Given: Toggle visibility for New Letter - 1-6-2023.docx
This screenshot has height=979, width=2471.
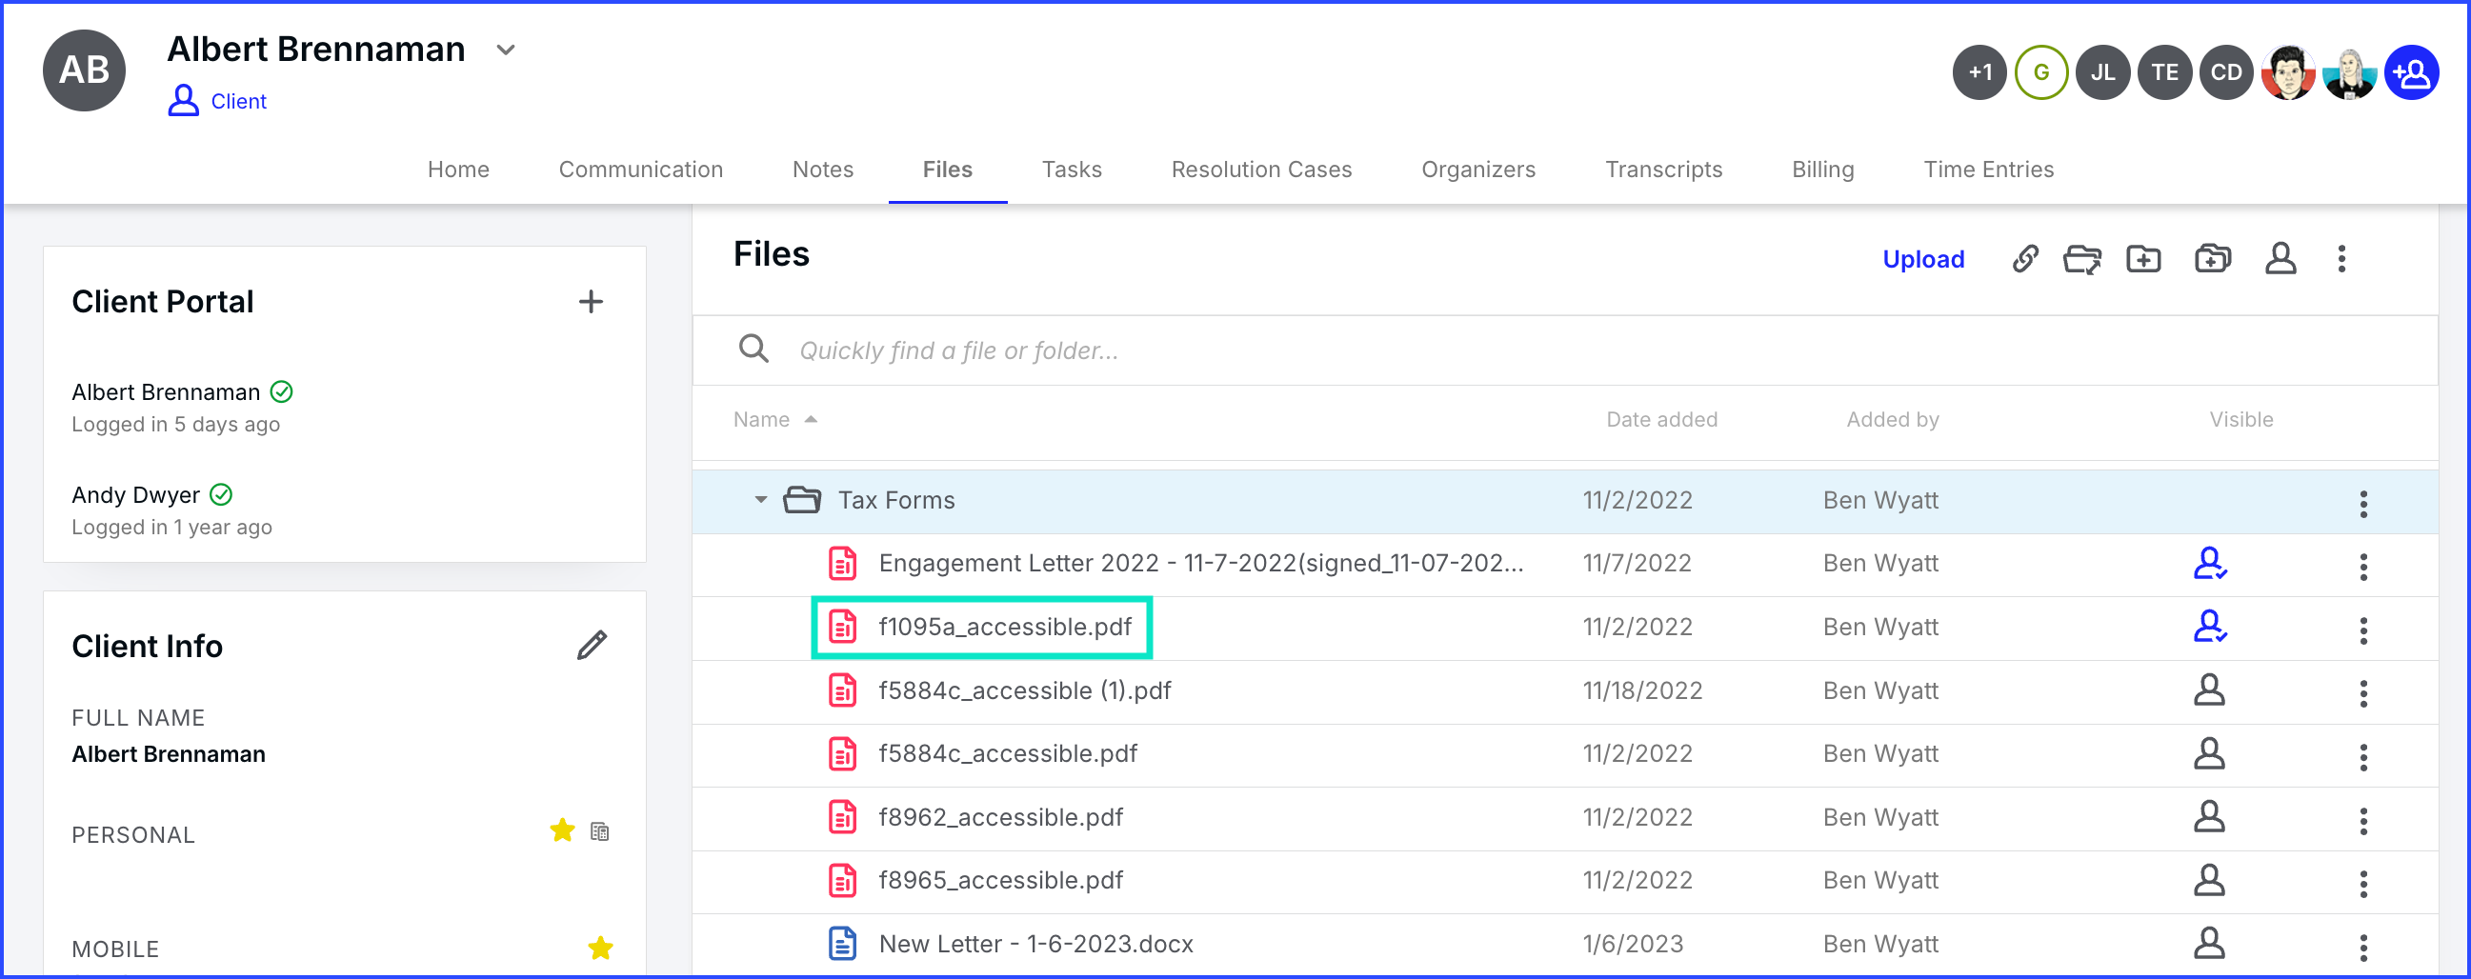Looking at the screenshot, I should click(x=2208, y=943).
